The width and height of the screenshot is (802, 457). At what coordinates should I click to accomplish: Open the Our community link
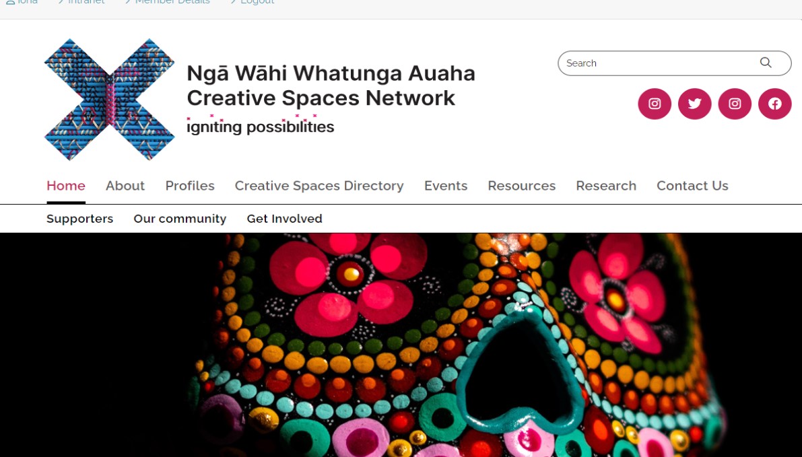click(x=180, y=219)
